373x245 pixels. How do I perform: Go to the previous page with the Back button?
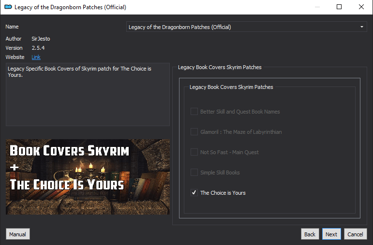[310, 234]
